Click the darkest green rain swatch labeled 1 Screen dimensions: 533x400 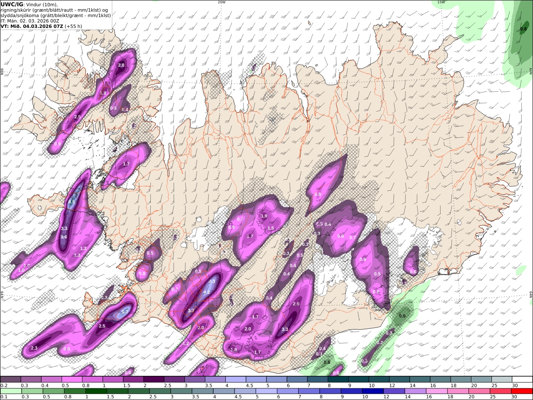tap(96, 391)
